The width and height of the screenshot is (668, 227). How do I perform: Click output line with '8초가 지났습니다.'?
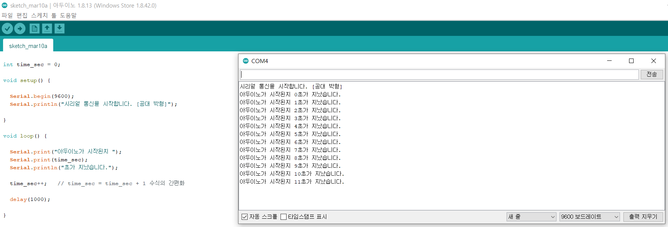(290, 158)
